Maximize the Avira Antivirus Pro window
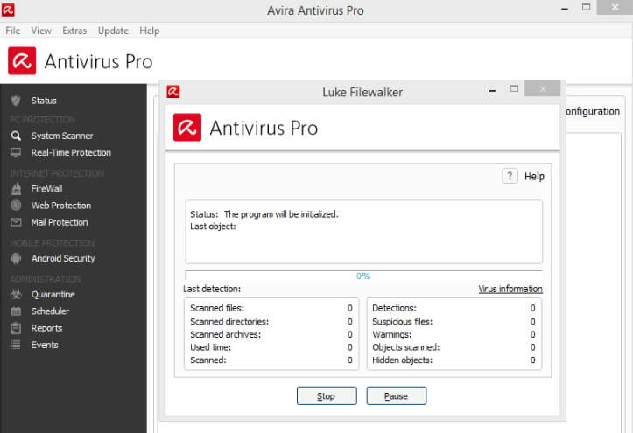The image size is (633, 433). [x=587, y=7]
